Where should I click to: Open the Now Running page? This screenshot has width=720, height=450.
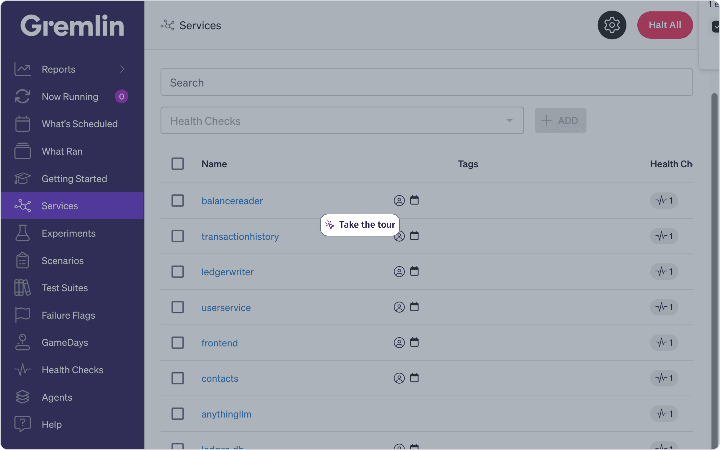tap(70, 97)
